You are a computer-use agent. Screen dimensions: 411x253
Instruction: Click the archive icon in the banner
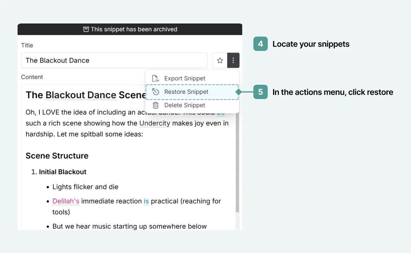pyautogui.click(x=86, y=29)
